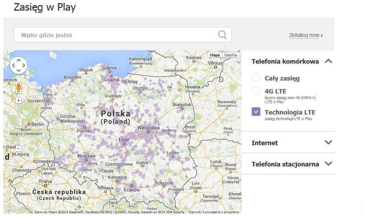365x217 pixels.
Task: Zoom in with the plus button
Action: [19, 100]
